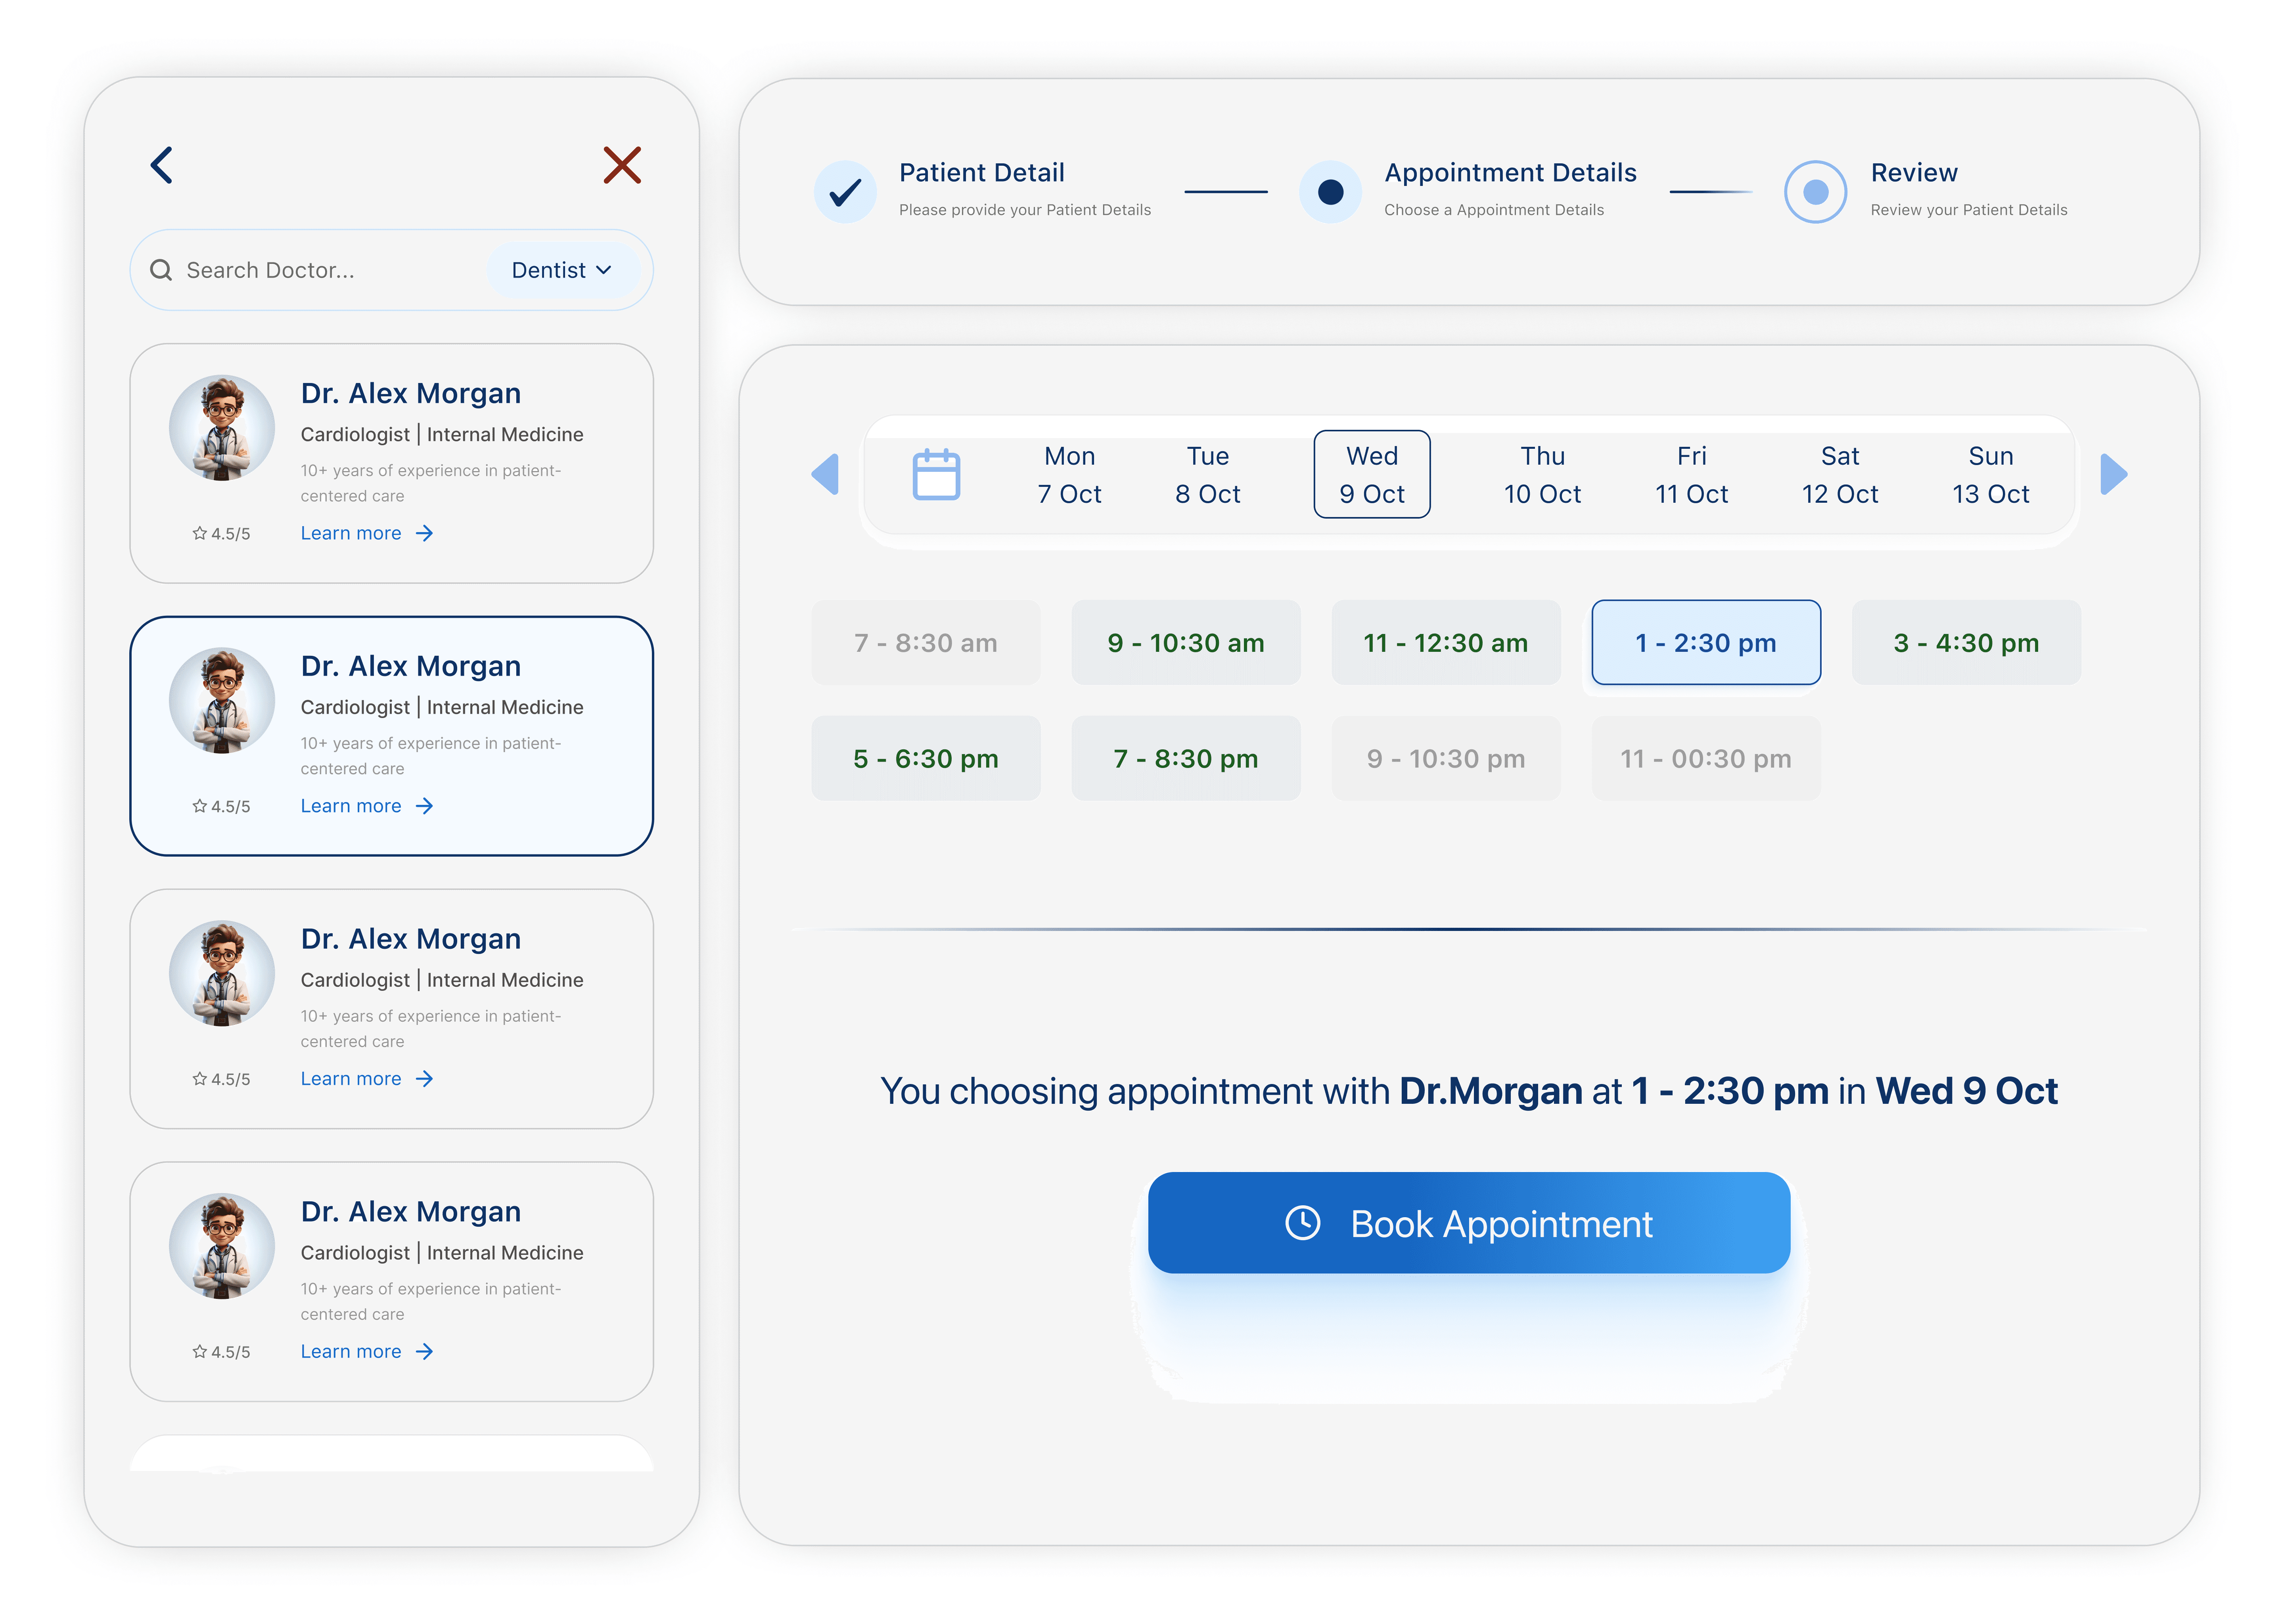Viewport: 2284px width, 1624px height.
Task: Expand the Dentist specialty dropdown
Action: (x=561, y=270)
